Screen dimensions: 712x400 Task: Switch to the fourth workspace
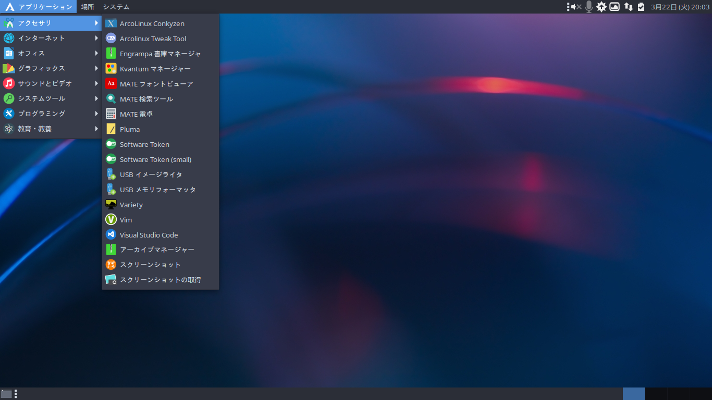[701, 394]
